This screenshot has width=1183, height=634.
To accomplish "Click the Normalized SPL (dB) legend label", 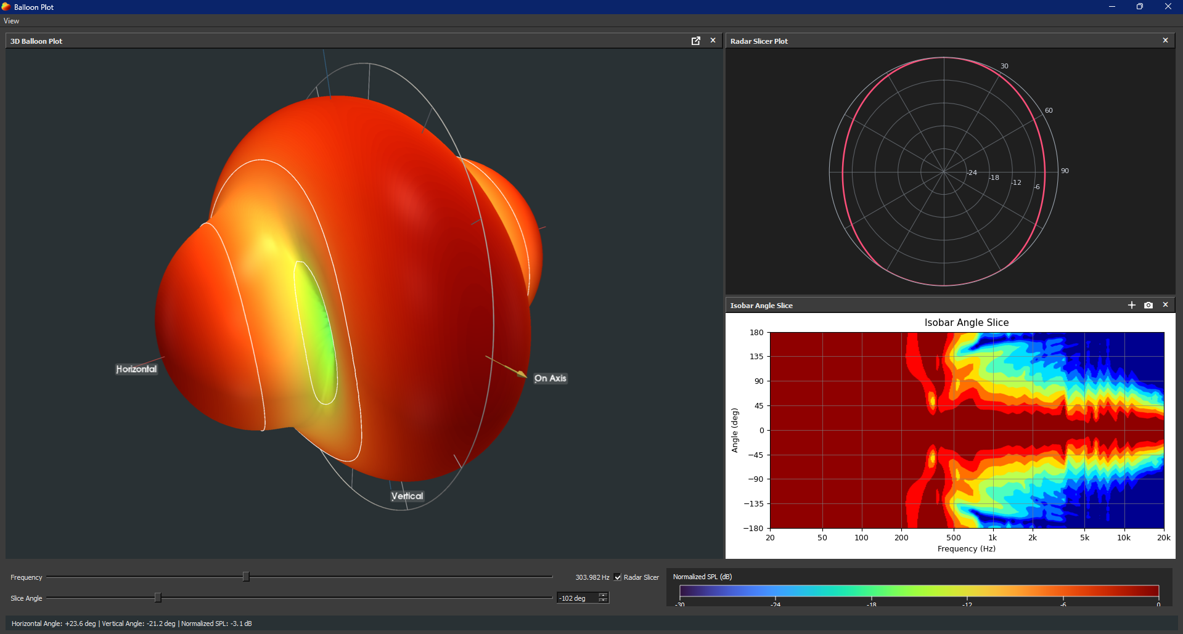I will click(702, 577).
